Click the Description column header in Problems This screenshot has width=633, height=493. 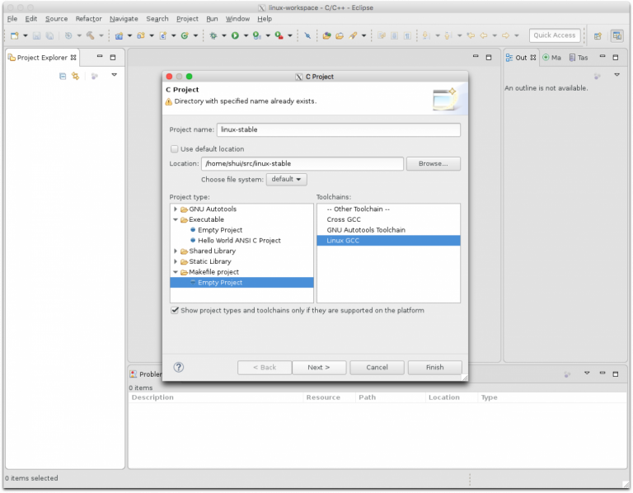coord(216,397)
